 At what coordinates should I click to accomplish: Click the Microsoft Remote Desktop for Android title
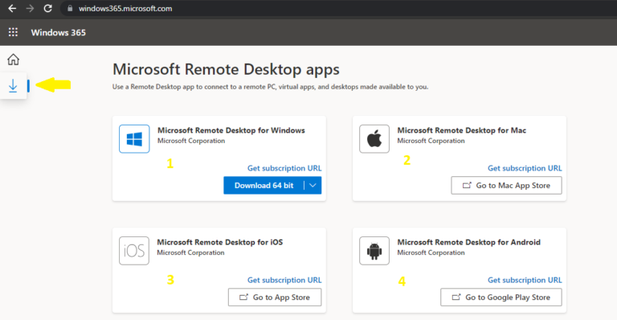pos(468,242)
